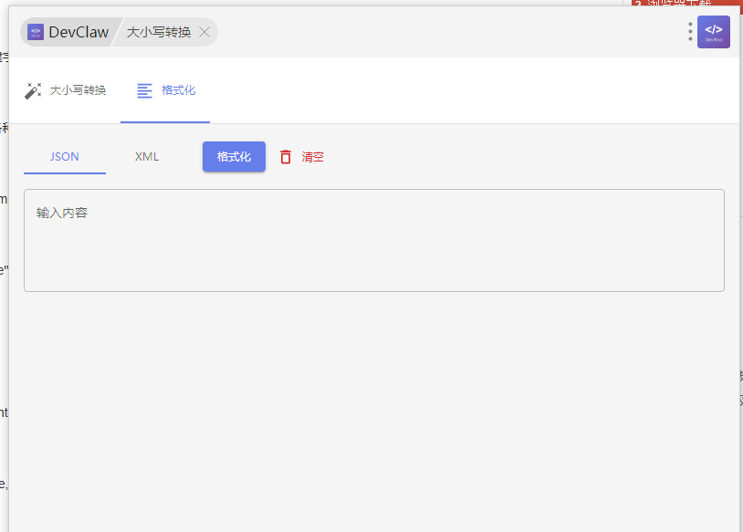Screen dimensions: 743x532
Task: Select the JSON sub-tab
Action: (65, 157)
